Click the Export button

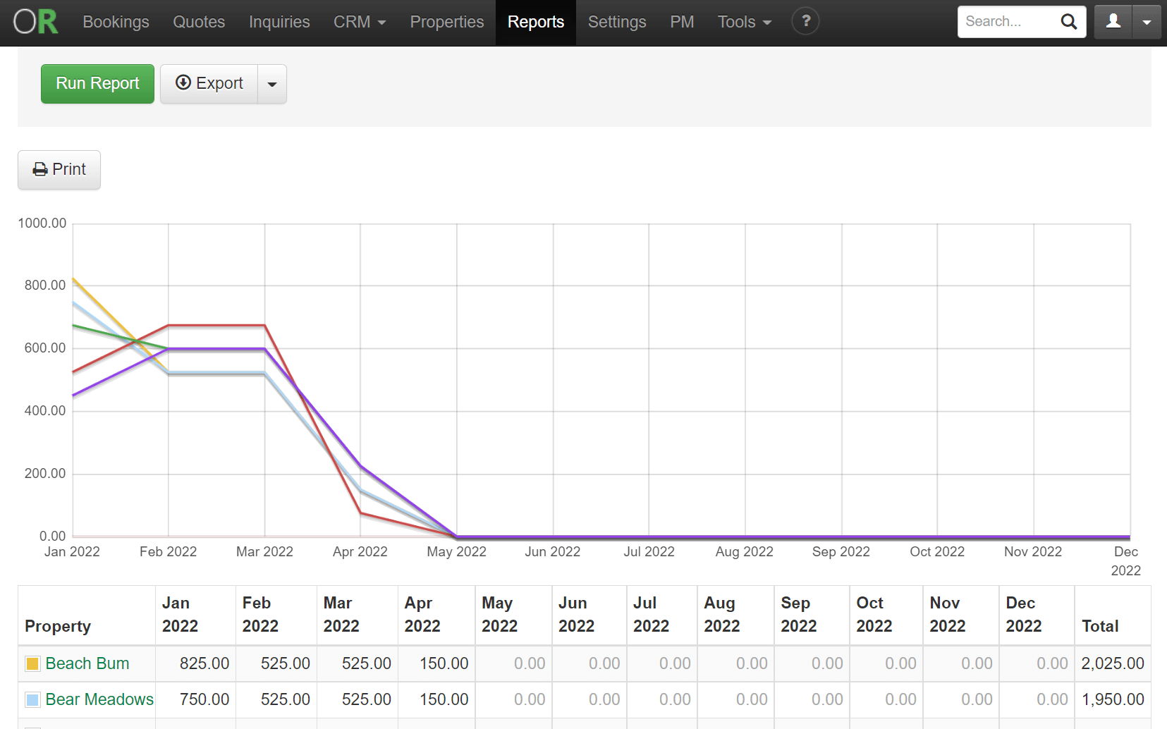209,84
